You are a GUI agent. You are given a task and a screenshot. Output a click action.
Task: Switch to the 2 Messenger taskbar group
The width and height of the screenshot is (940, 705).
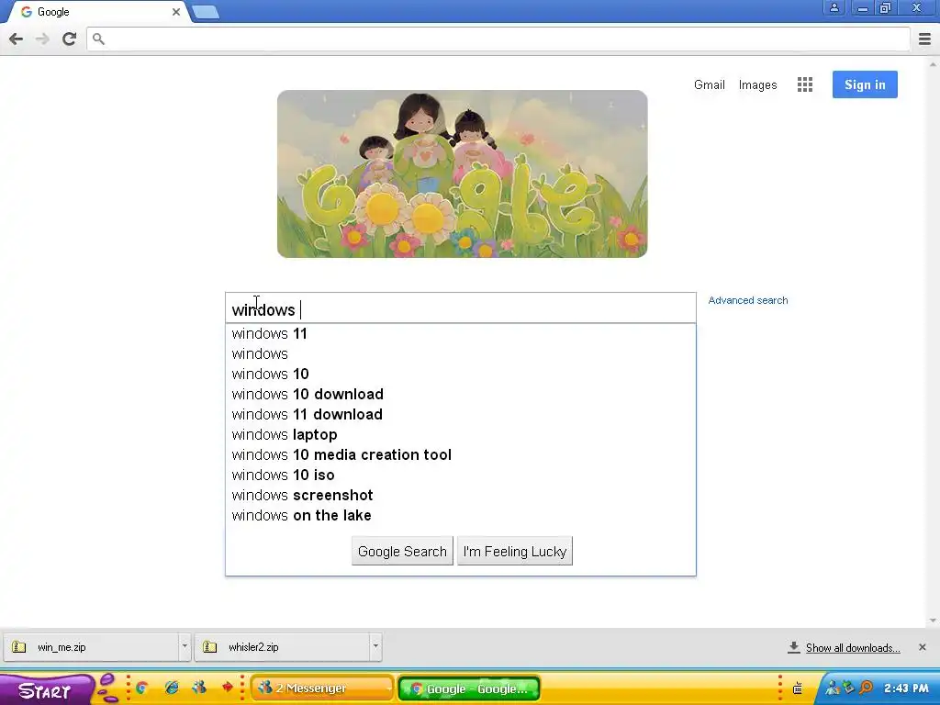coord(322,688)
